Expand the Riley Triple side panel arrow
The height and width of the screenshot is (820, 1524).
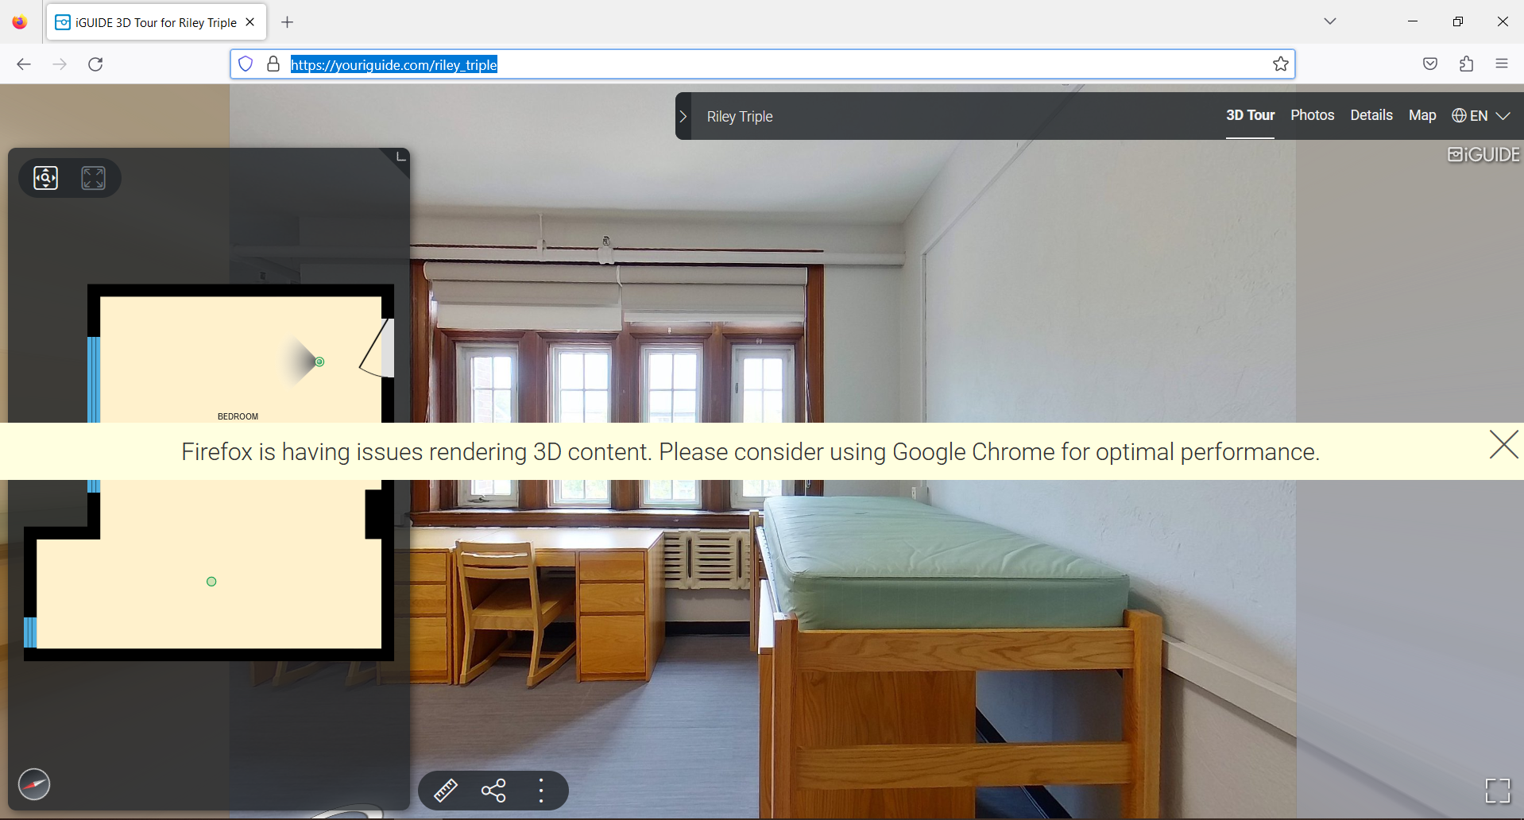pos(683,116)
